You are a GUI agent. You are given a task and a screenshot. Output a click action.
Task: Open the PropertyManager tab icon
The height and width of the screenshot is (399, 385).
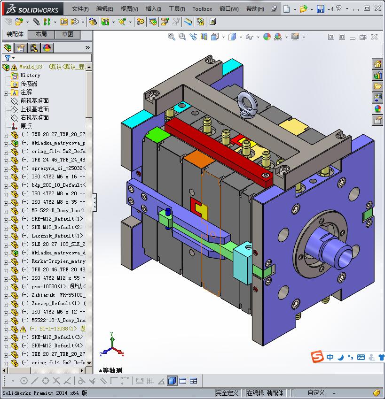(x=21, y=48)
